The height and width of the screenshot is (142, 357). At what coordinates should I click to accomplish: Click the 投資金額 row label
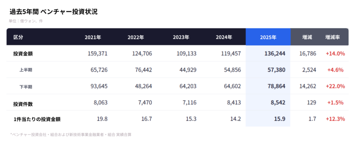click(x=23, y=54)
